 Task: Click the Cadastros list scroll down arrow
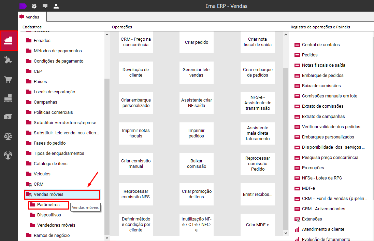[107, 238]
